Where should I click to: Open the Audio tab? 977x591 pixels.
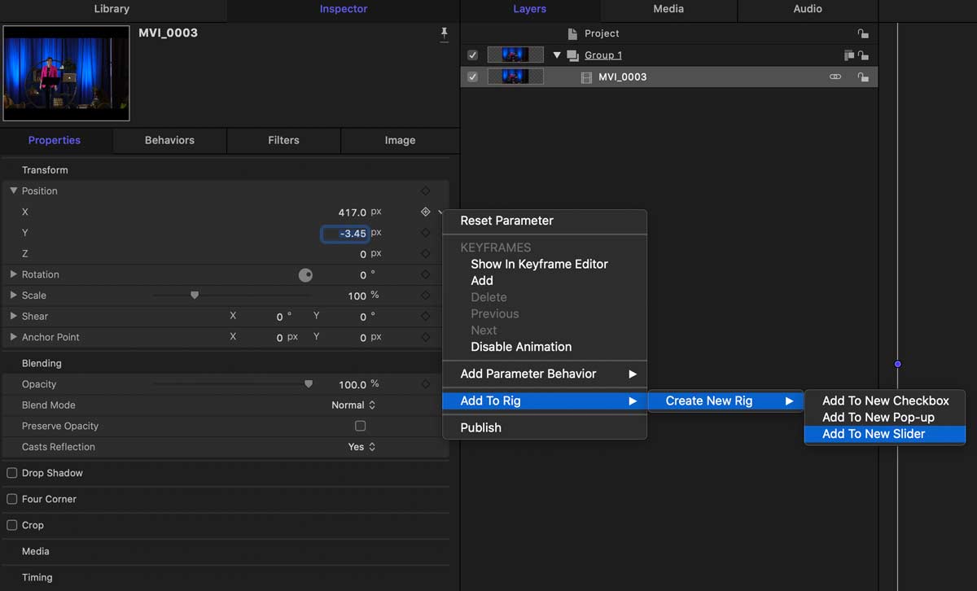click(808, 9)
